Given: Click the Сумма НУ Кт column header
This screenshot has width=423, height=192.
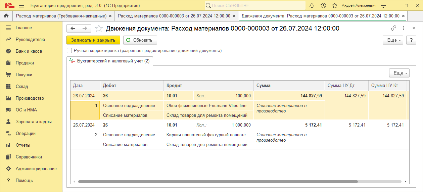Looking at the screenshot, I should (388, 86).
